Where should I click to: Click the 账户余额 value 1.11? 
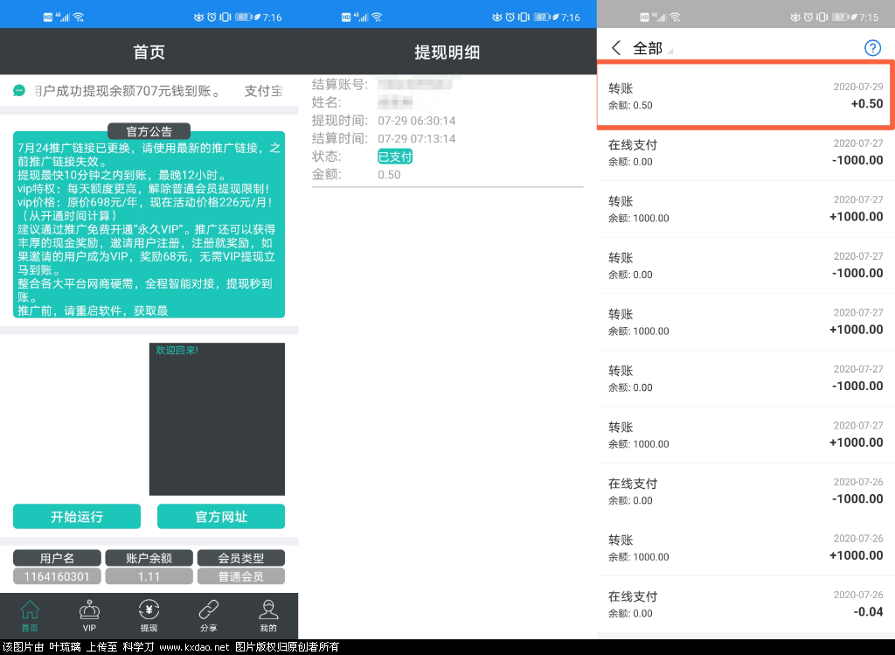pyautogui.click(x=149, y=575)
